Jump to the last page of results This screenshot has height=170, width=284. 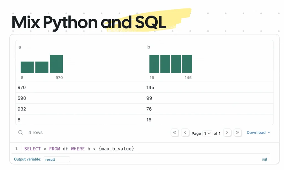pyautogui.click(x=238, y=133)
